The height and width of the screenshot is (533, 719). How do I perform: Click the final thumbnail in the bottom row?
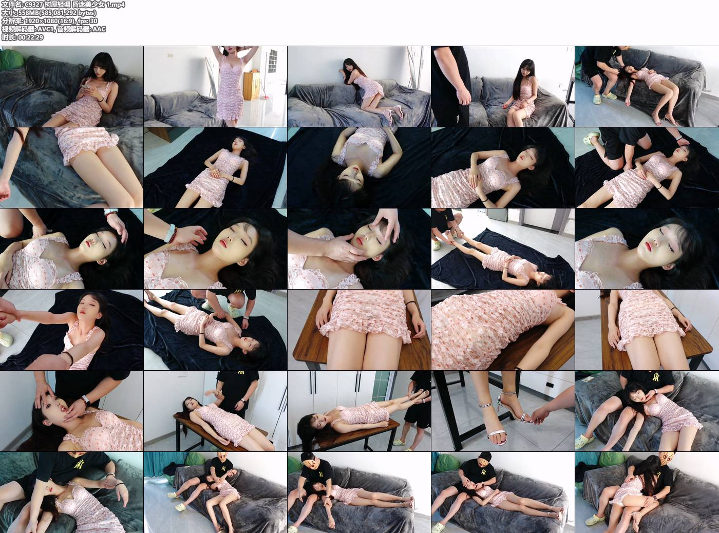tap(647, 492)
